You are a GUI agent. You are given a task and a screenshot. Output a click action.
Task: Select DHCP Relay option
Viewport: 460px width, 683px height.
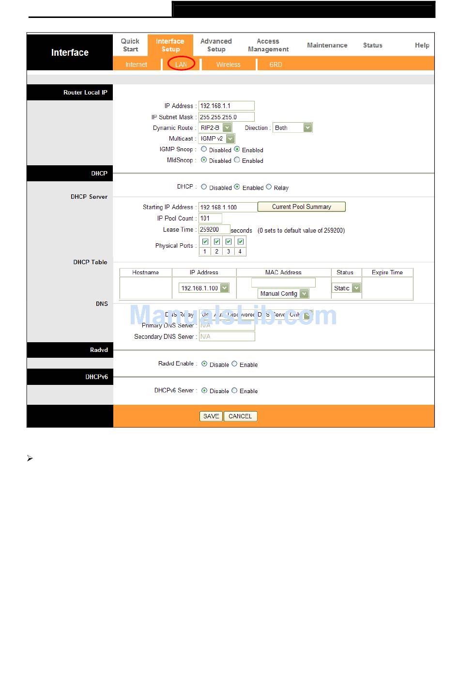coord(269,187)
